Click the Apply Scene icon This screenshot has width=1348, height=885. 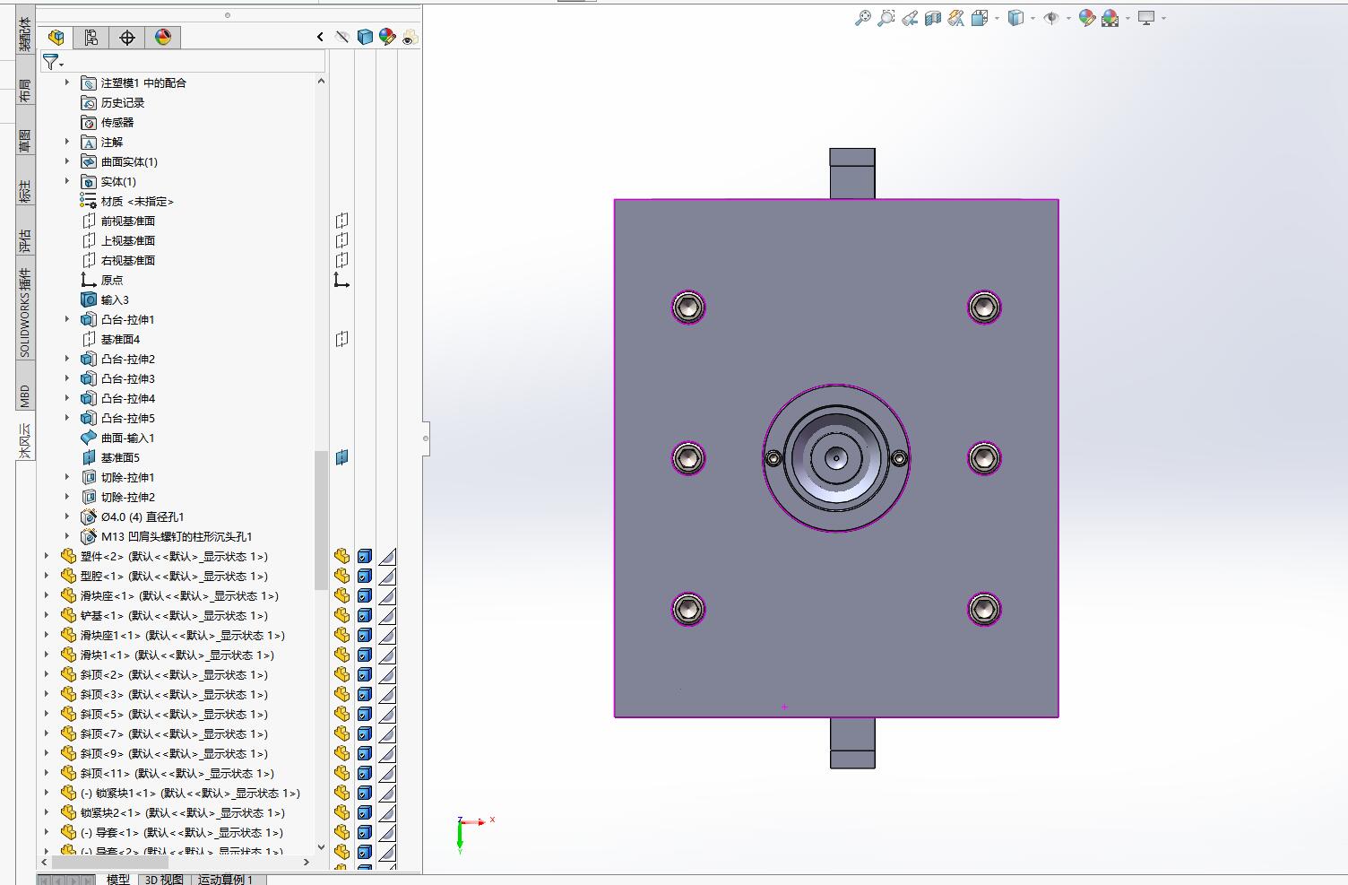pos(1110,18)
